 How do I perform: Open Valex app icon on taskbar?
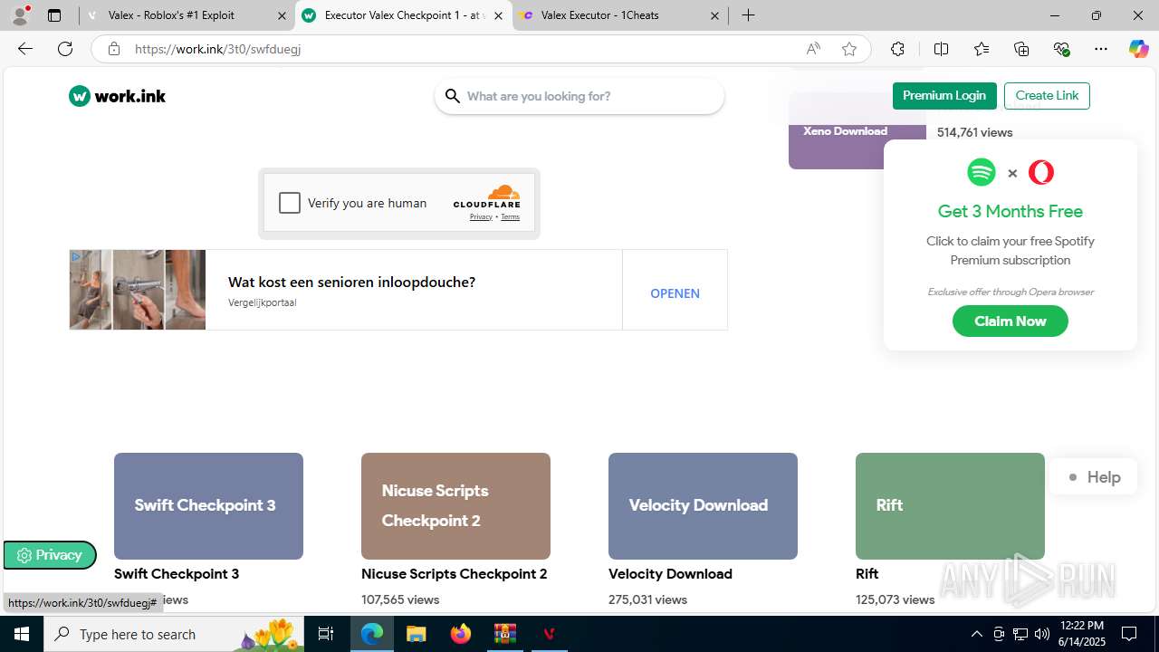(549, 634)
